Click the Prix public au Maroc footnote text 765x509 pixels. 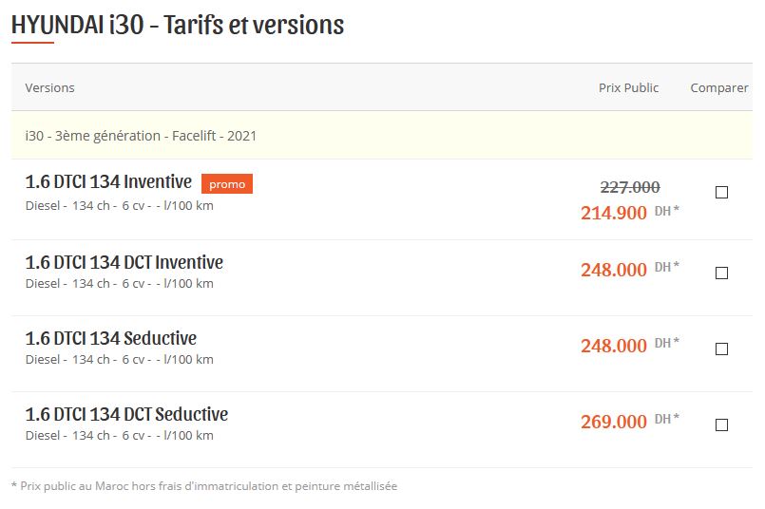(x=204, y=486)
